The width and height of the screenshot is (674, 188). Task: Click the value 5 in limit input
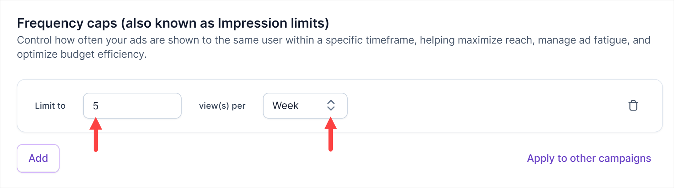pyautogui.click(x=95, y=106)
